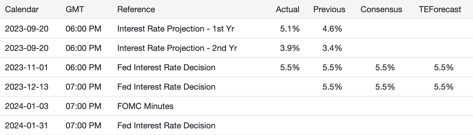Click the Consensus column header

pyautogui.click(x=381, y=9)
